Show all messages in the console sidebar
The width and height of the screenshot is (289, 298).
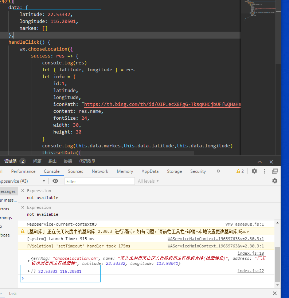9,191
